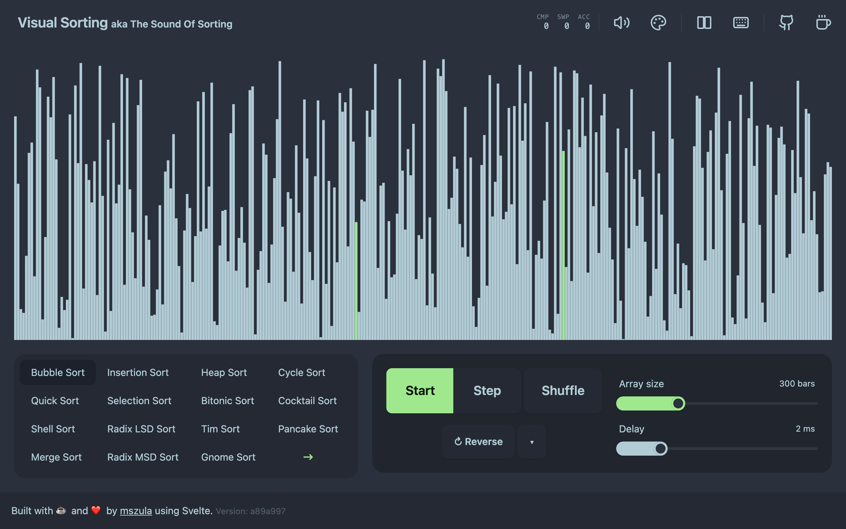The height and width of the screenshot is (529, 846).
Task: Select Bubble Sort algorithm
Action: click(x=58, y=372)
